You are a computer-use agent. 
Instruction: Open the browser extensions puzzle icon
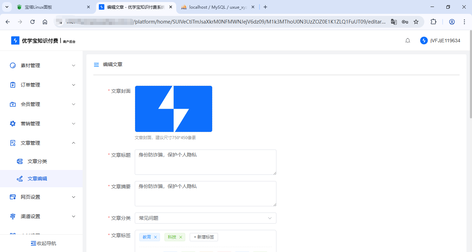point(433,21)
